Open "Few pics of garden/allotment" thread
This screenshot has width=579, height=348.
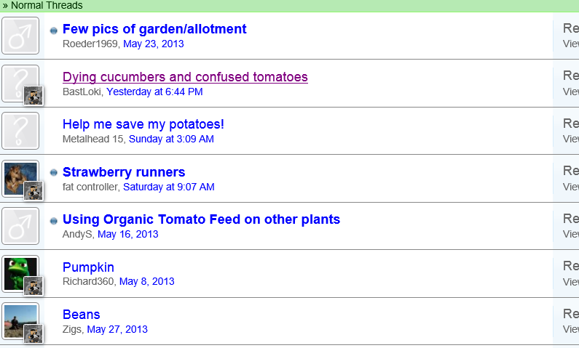pos(154,29)
